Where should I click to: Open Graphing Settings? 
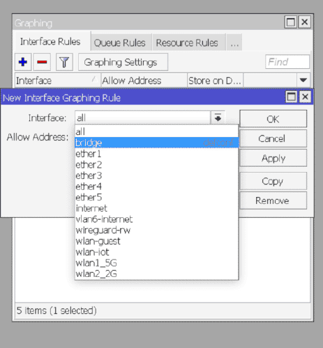[123, 62]
